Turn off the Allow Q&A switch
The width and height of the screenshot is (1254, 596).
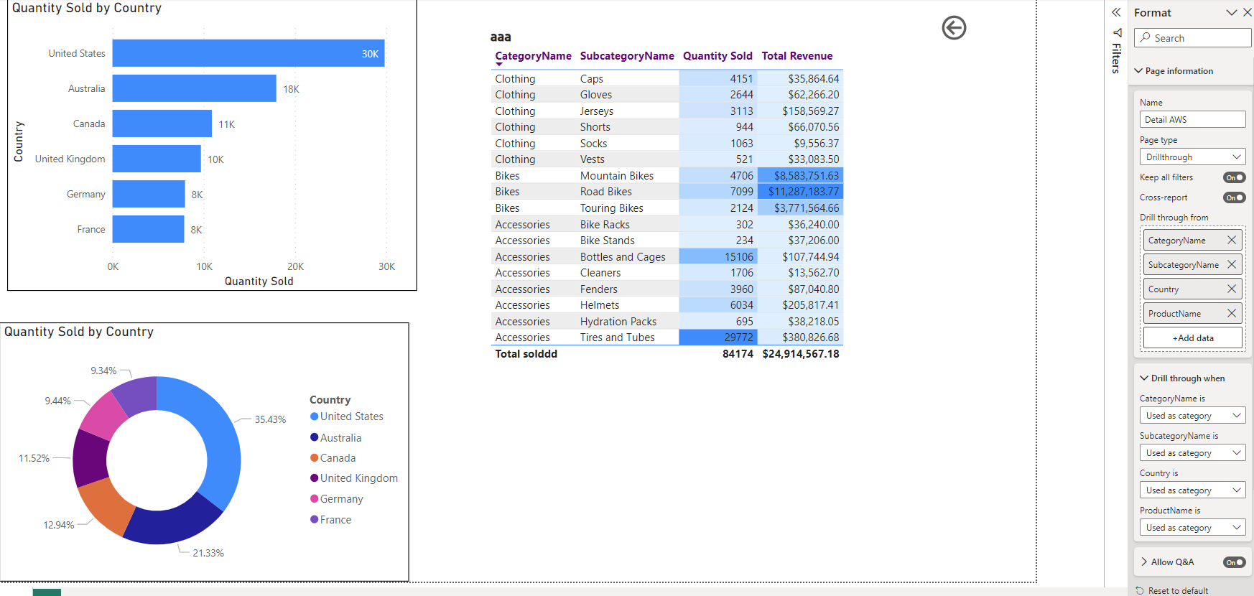[1234, 562]
